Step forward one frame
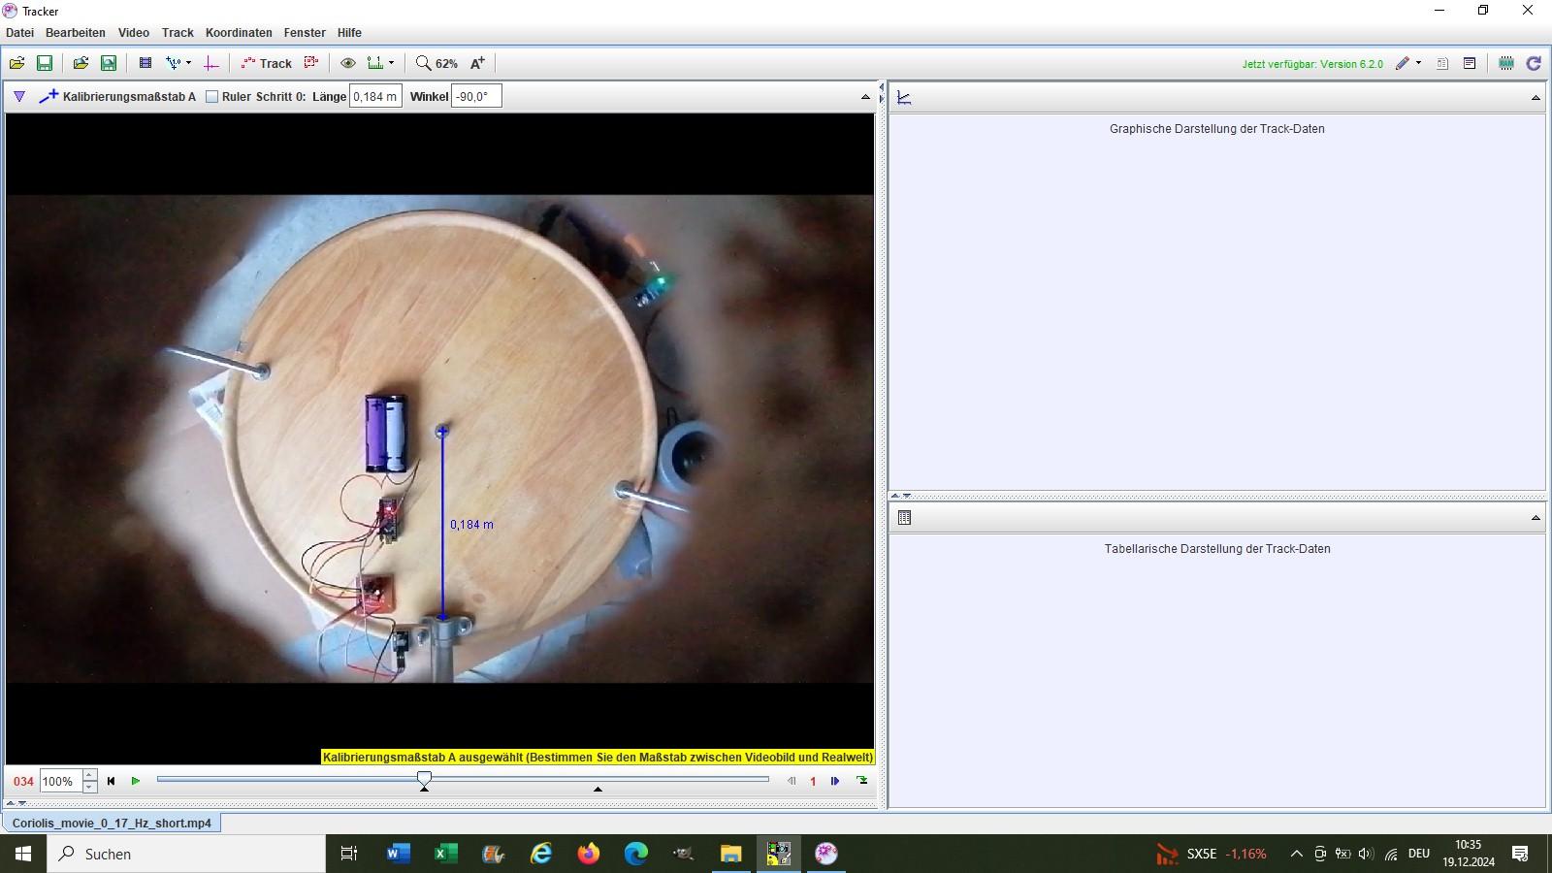The image size is (1552, 873). [835, 781]
